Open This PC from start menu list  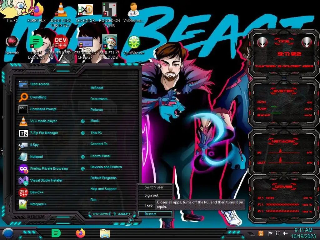pyautogui.click(x=96, y=133)
